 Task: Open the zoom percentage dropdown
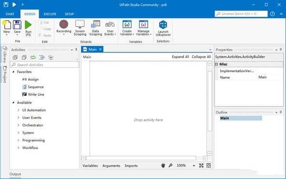[x=194, y=166]
